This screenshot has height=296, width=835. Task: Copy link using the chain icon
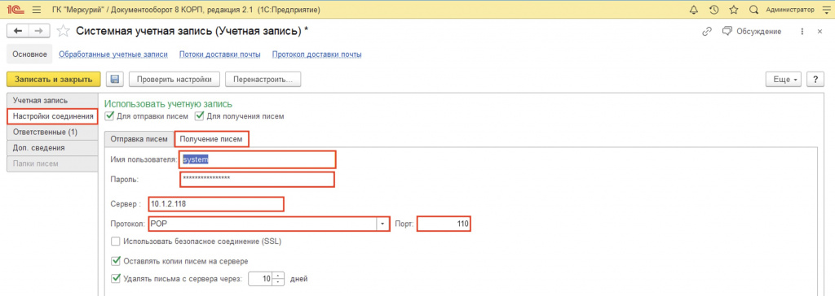[707, 32]
